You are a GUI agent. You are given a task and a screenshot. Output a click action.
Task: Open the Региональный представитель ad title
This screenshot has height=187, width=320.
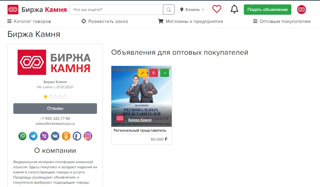140,130
